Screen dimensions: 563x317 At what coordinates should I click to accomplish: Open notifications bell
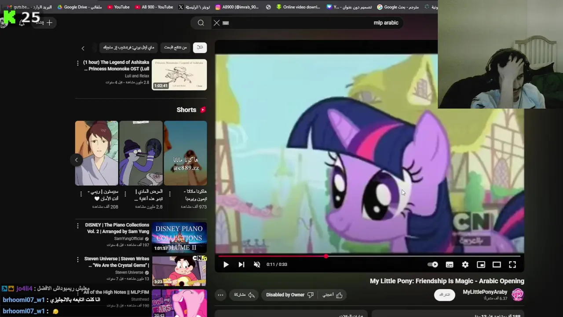(22, 22)
